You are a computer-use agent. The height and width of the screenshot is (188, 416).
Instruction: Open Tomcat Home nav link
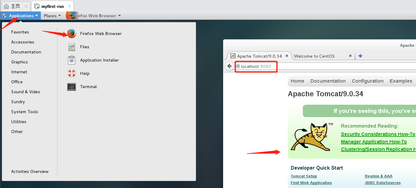point(297,81)
